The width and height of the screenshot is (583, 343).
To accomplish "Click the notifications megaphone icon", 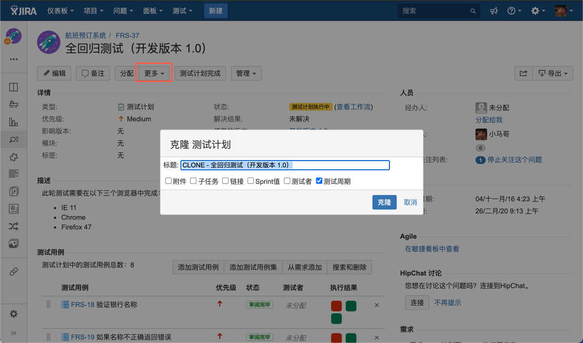I will click(494, 11).
